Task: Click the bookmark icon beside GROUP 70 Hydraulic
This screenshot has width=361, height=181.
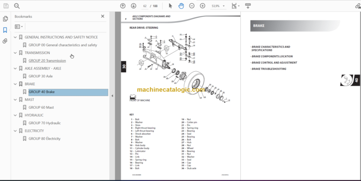Action: coord(24,123)
